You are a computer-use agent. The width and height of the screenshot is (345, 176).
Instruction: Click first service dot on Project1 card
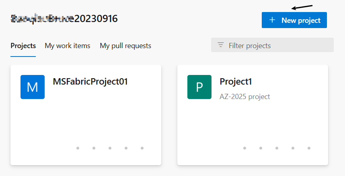(x=244, y=148)
